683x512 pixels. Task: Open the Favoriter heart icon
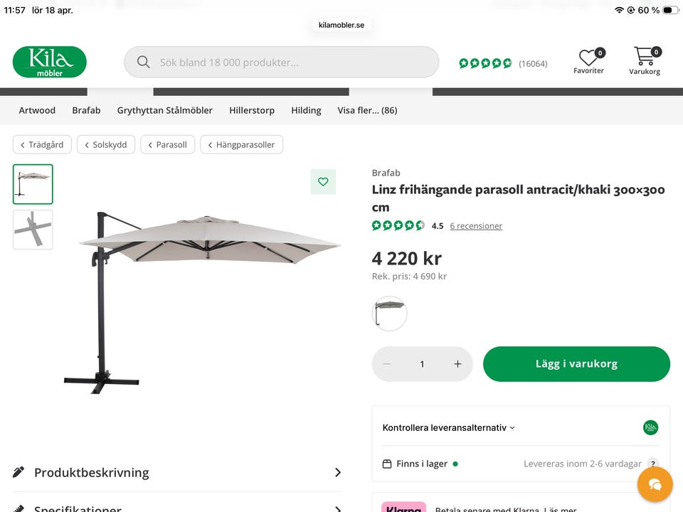588,57
